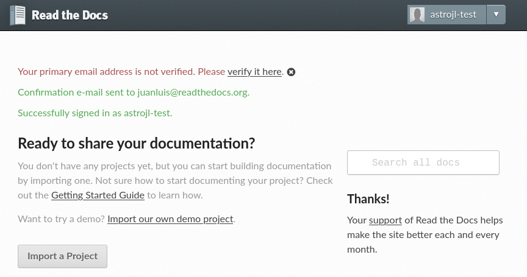
Task: Focus the 'Search all docs' field
Action: click(423, 163)
